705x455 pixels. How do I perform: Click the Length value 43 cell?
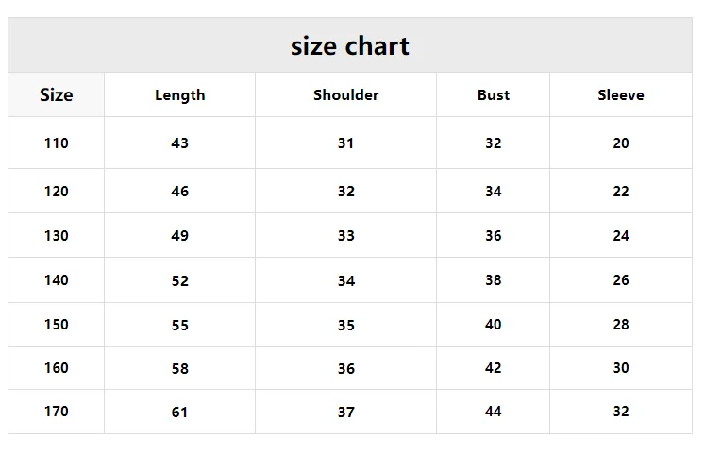point(180,143)
